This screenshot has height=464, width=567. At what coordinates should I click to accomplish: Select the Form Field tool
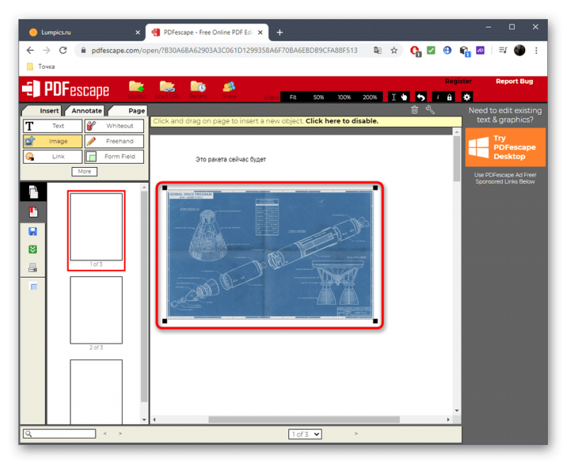(114, 157)
